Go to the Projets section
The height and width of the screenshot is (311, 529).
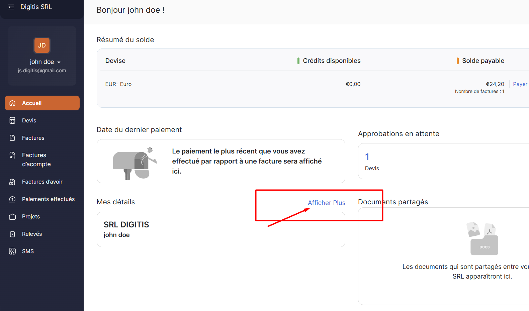click(x=31, y=217)
